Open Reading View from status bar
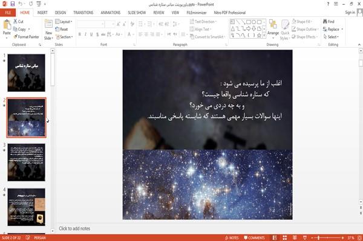 click(295, 238)
